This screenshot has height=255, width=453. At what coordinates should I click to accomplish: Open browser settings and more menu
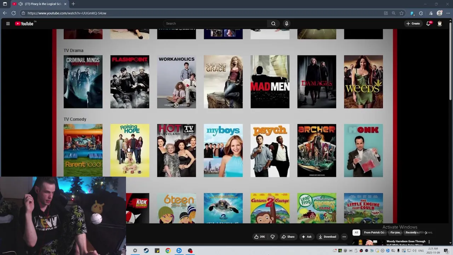tap(449, 13)
